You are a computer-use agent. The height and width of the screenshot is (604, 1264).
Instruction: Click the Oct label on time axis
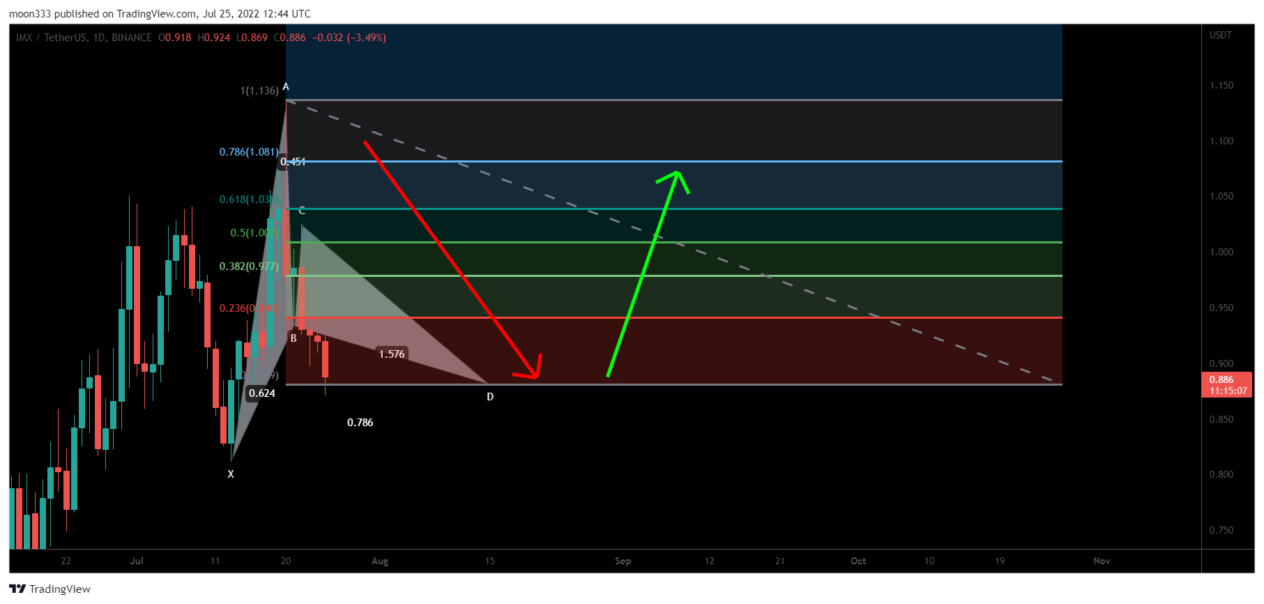tap(858, 561)
